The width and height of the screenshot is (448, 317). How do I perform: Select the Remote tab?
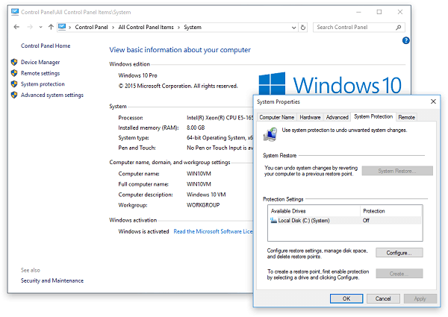[x=406, y=117]
